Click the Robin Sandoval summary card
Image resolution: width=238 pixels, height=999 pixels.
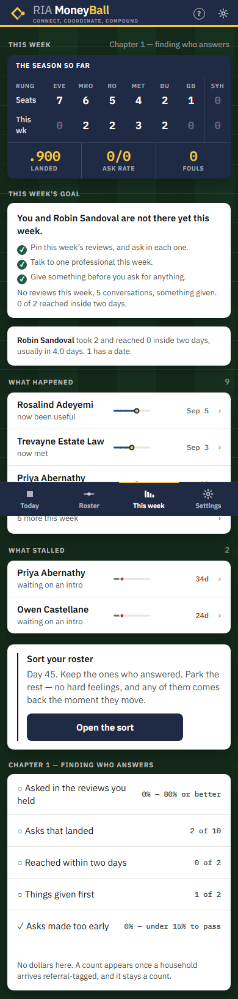pyautogui.click(x=119, y=345)
